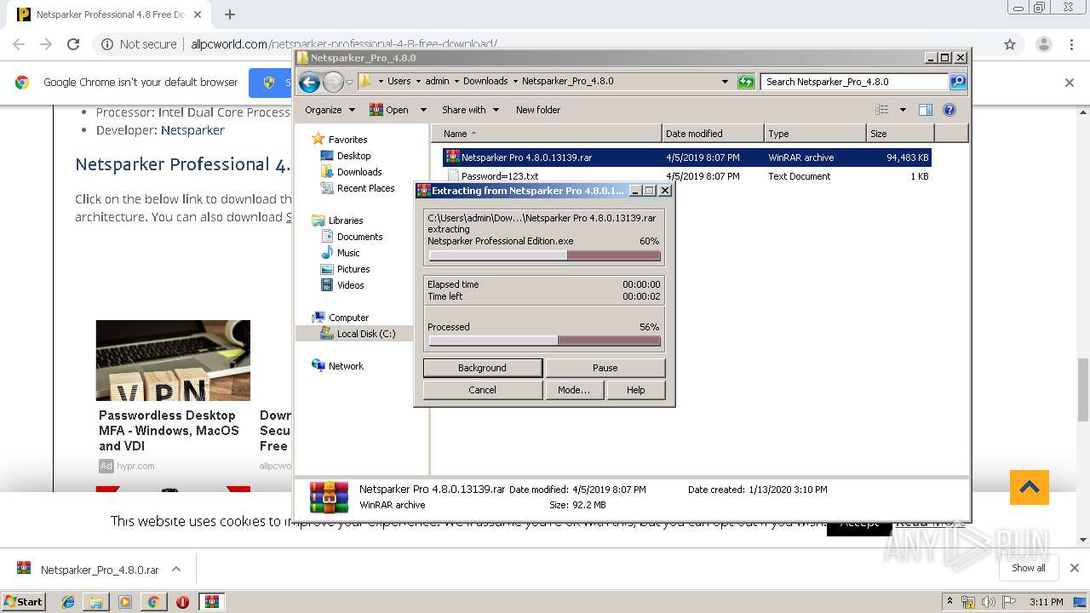Click the Processed total progress bar at 56%
The width and height of the screenshot is (1090, 613).
point(544,341)
